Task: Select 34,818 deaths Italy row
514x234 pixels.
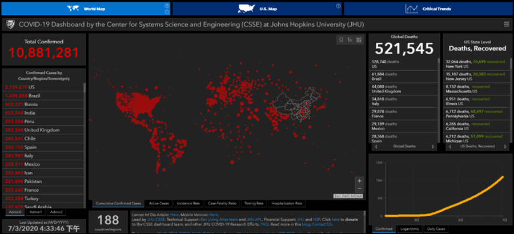Action: 404,101
